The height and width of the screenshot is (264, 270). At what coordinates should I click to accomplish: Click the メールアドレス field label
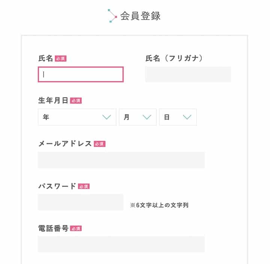point(65,144)
